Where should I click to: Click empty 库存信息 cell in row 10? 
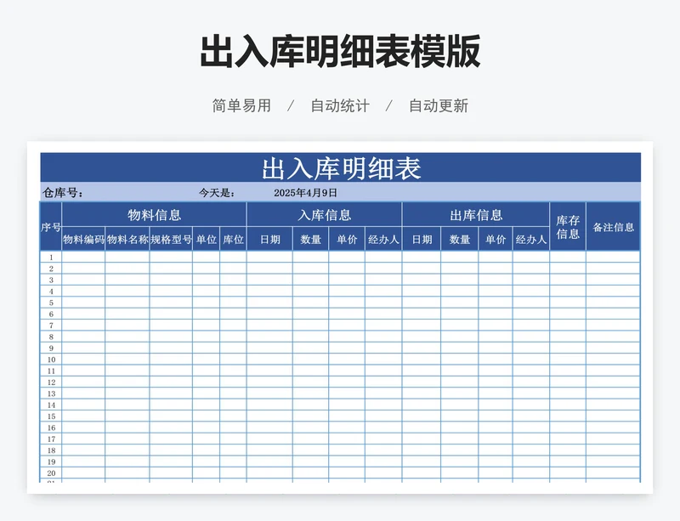coord(568,360)
